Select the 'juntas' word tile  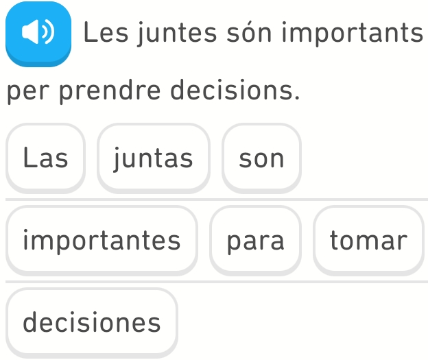pyautogui.click(x=153, y=158)
